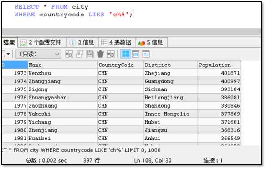Click the table icon on 表数据 tab

[104, 42]
